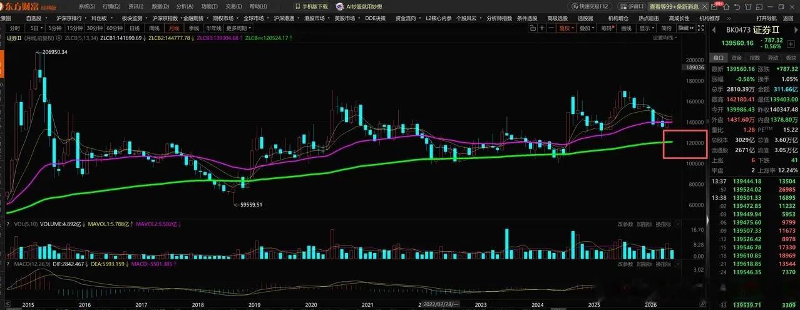The height and width of the screenshot is (310, 800).
Task: Click the 简约 view button
Action: coord(667,28)
